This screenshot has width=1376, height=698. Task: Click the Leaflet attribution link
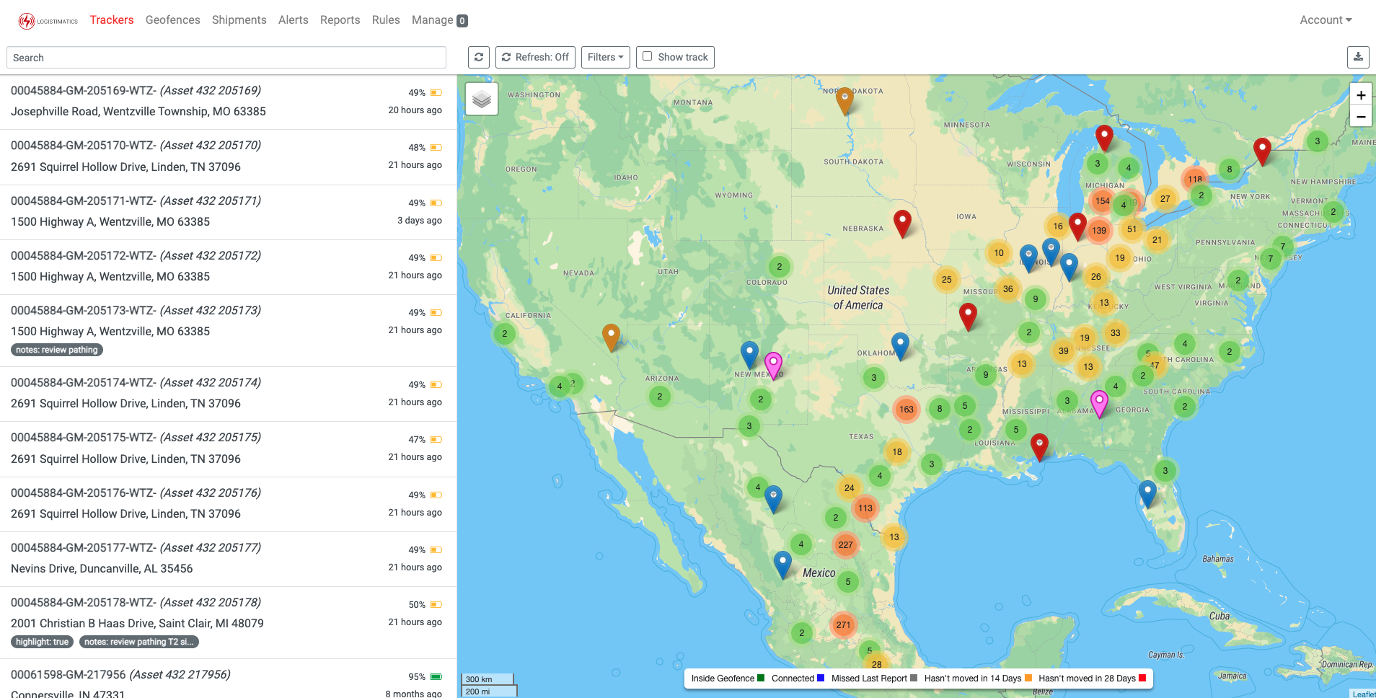click(1362, 694)
